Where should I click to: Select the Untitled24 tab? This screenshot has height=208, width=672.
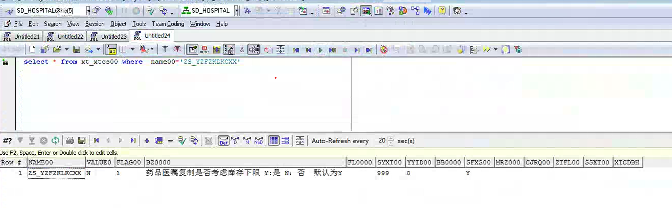pos(152,35)
